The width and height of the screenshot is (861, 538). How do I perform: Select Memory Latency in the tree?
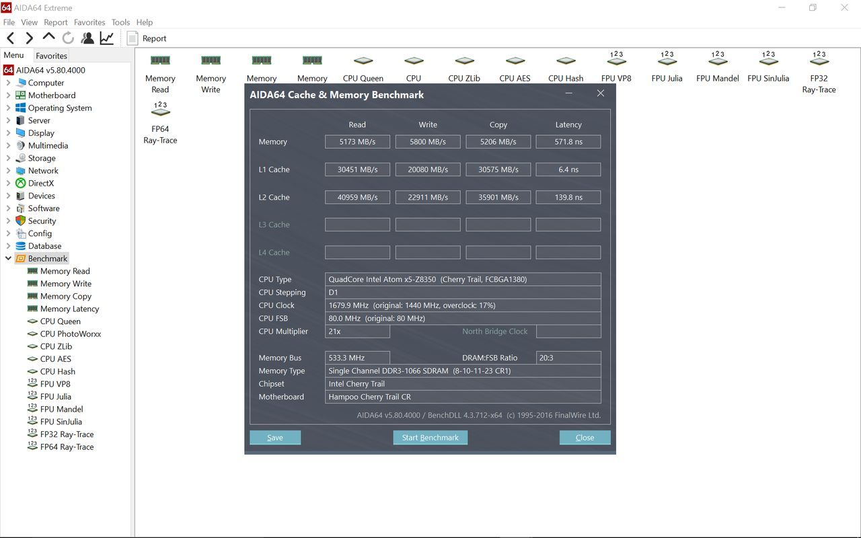(69, 309)
